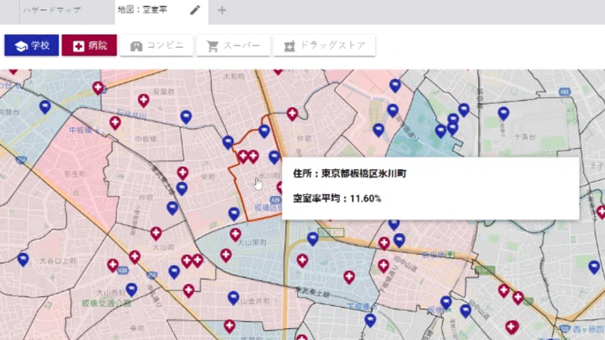The width and height of the screenshot is (605, 340).
Task: Enable the スーパー supermarket layer
Action: coord(232,46)
